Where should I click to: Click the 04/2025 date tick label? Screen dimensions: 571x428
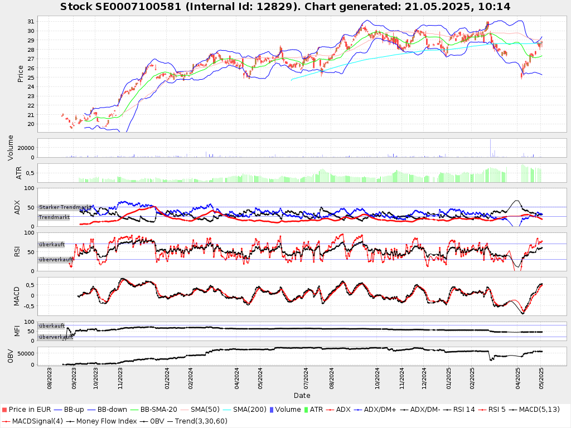click(x=518, y=378)
